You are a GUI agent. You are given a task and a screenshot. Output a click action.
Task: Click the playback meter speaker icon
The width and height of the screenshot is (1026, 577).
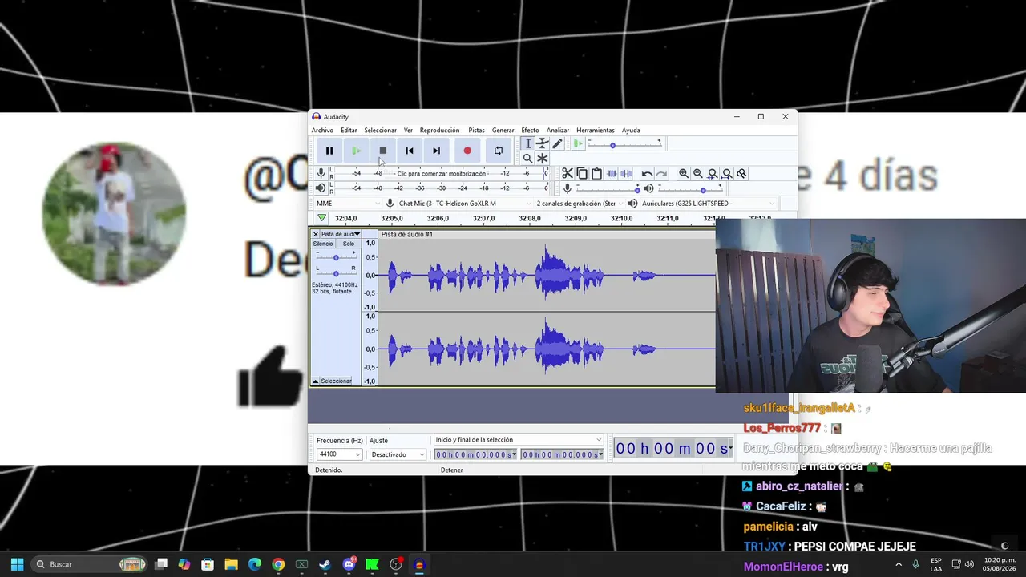pos(321,188)
